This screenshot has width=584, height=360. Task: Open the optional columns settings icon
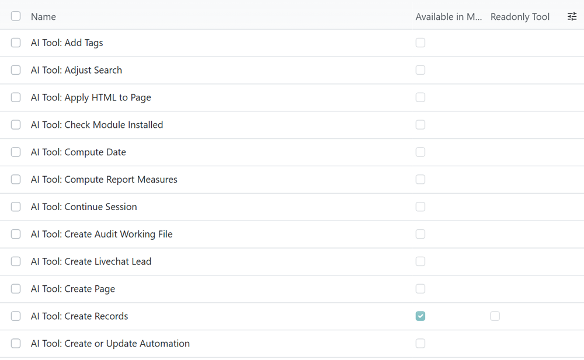[x=572, y=16]
